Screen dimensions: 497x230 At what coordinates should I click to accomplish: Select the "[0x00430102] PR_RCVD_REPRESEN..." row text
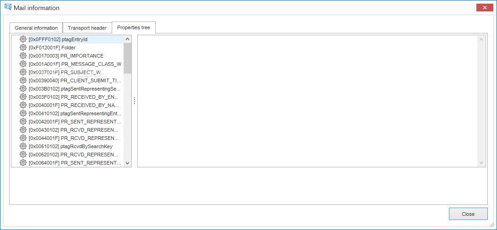74,130
